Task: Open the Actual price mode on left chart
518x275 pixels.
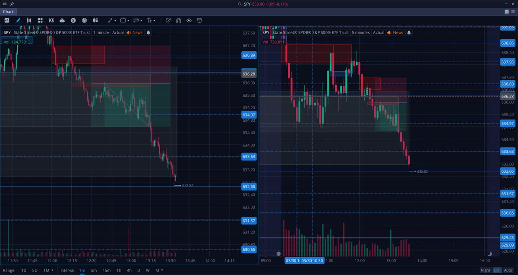Action: [118, 32]
